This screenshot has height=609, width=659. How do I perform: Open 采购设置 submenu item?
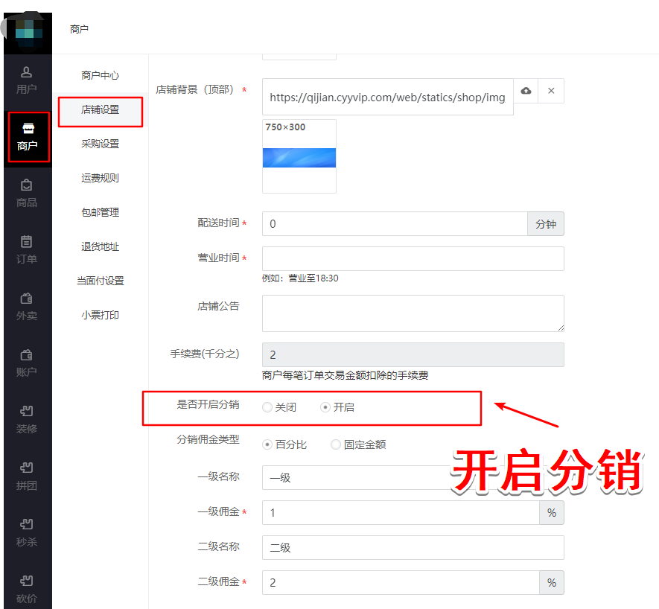(100, 144)
